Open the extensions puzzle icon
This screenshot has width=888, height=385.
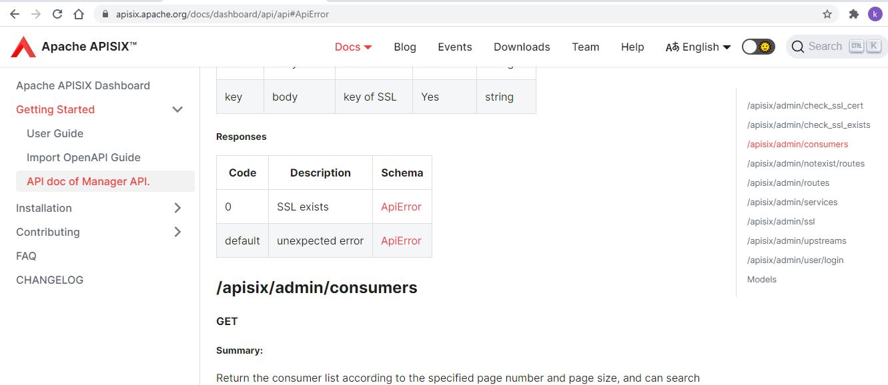click(x=853, y=14)
